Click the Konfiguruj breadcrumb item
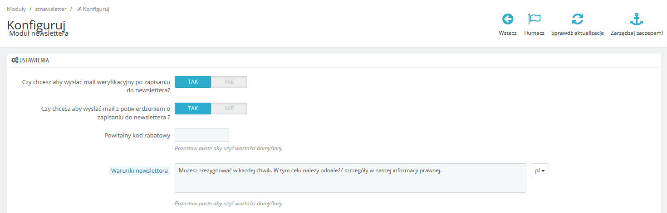This screenshot has width=667, height=213. 96,9
